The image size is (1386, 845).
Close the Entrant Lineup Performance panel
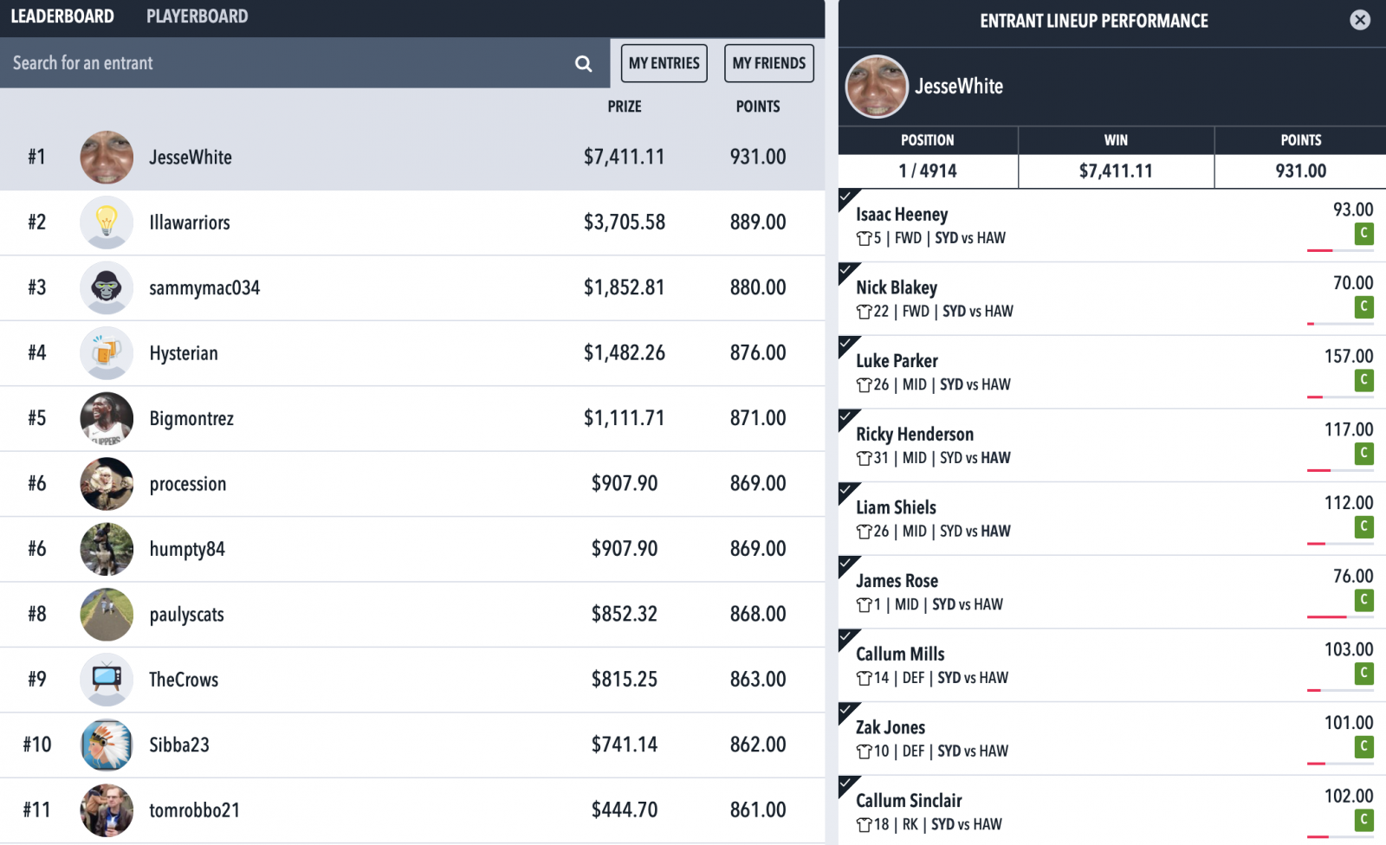[1360, 20]
